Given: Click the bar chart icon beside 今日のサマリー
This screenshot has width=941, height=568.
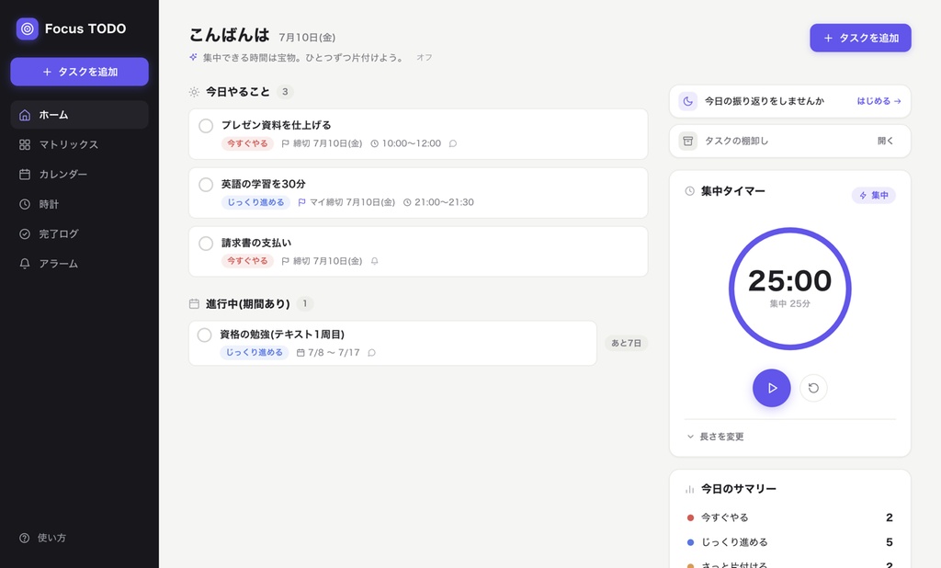Looking at the screenshot, I should [x=689, y=489].
